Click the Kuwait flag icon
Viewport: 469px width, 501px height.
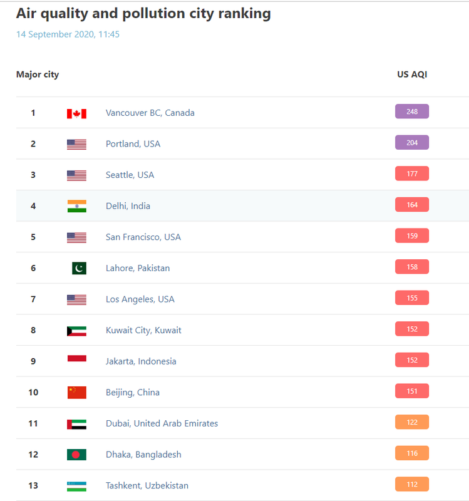pos(76,331)
